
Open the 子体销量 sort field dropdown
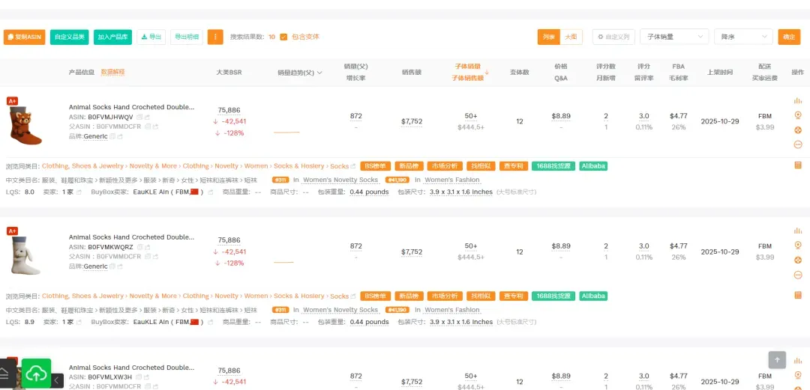(674, 37)
